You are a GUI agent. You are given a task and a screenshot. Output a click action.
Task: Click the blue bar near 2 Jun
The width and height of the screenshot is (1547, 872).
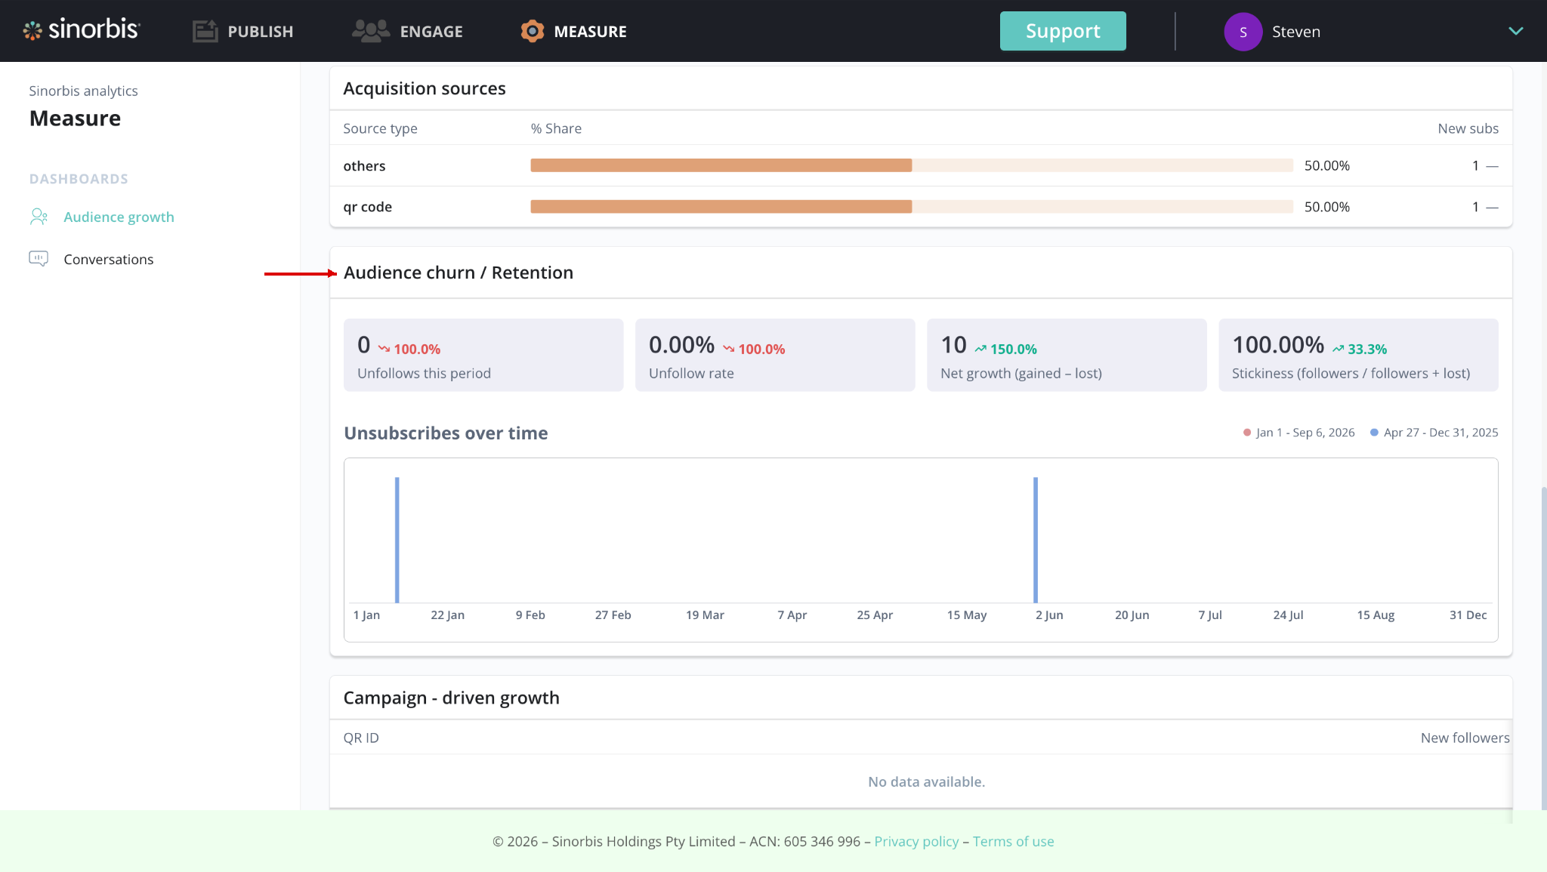(1036, 540)
